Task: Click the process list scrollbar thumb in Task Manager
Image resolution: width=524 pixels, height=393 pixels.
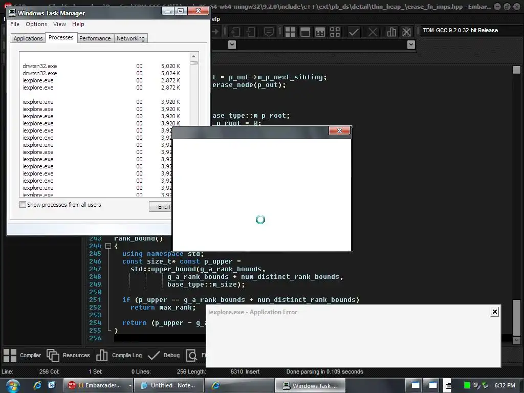Action: pyautogui.click(x=193, y=63)
